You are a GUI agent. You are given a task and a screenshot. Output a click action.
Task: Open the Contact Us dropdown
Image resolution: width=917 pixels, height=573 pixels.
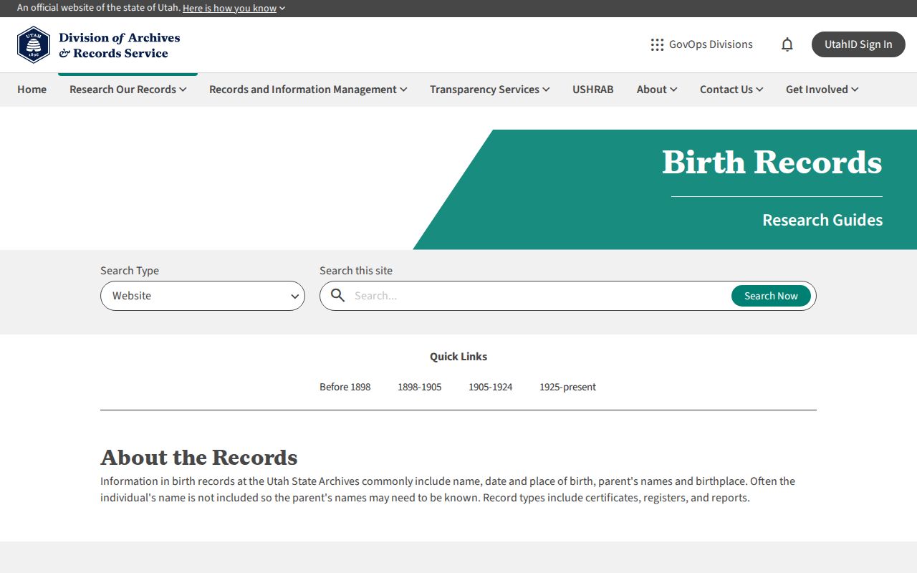[x=731, y=90]
